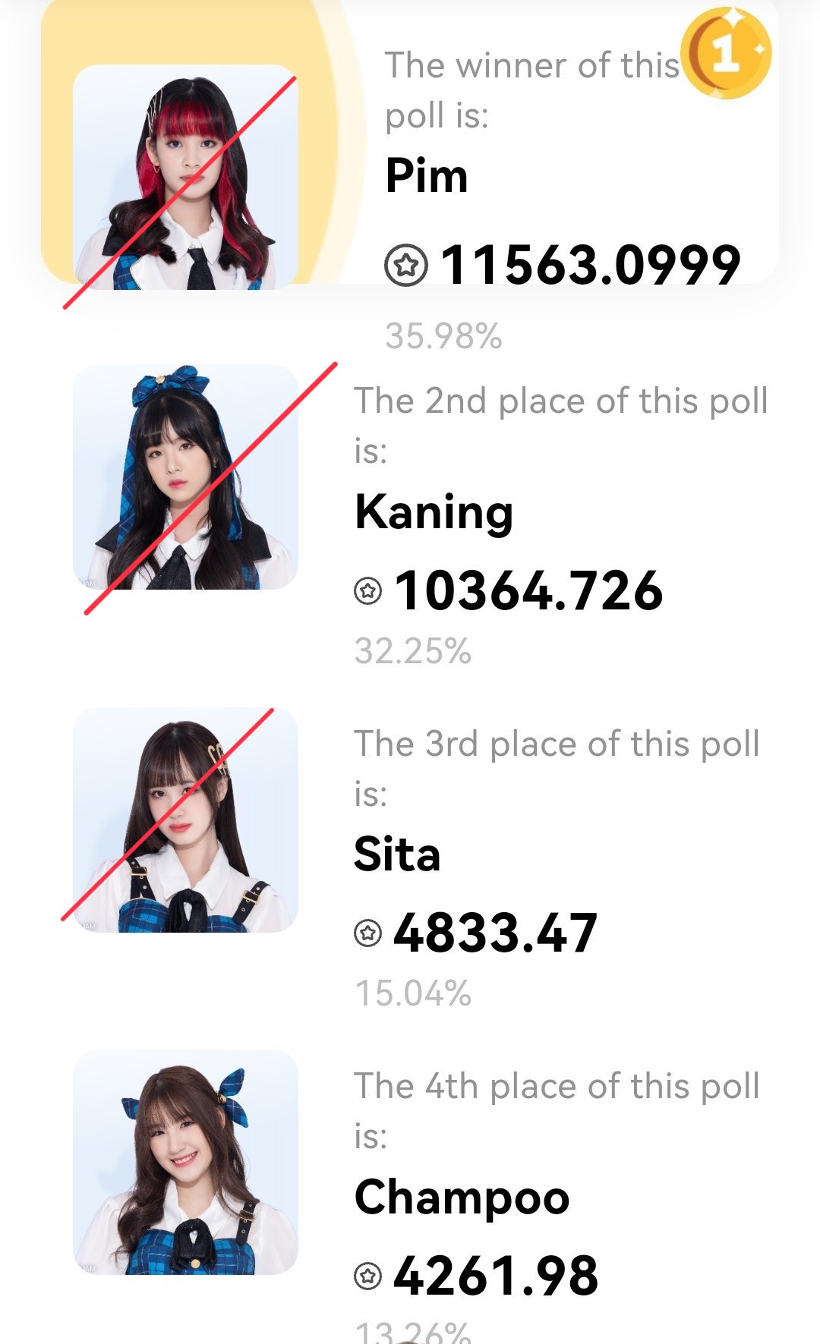Tap the 15.04% vote percentage
The image size is (820, 1344).
coord(413,993)
